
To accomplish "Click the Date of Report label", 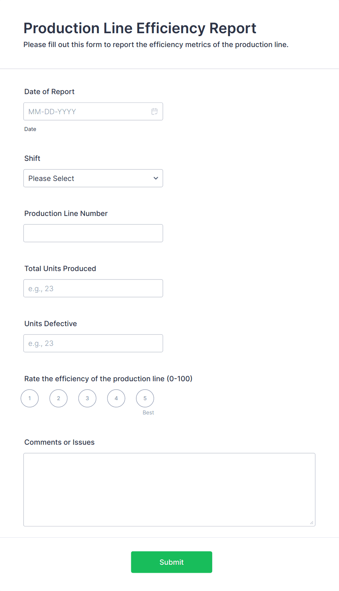I will pyautogui.click(x=50, y=92).
